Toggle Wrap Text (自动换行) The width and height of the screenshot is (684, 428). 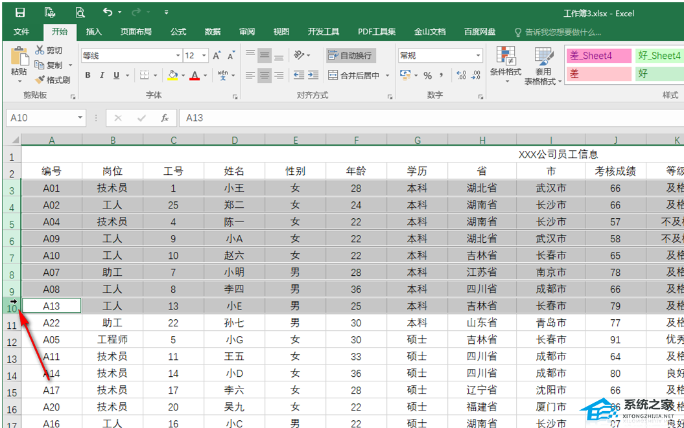(x=351, y=56)
